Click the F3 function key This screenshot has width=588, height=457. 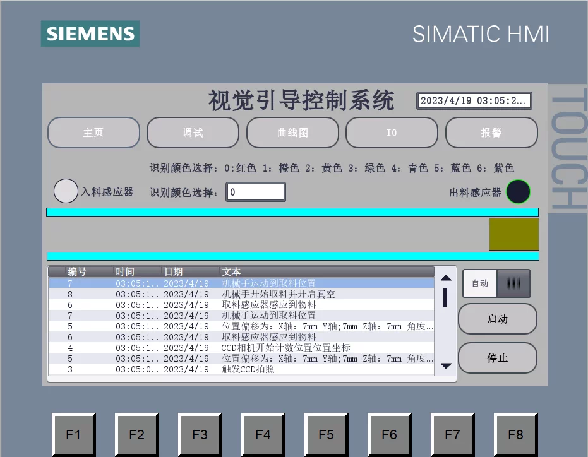pos(200,434)
